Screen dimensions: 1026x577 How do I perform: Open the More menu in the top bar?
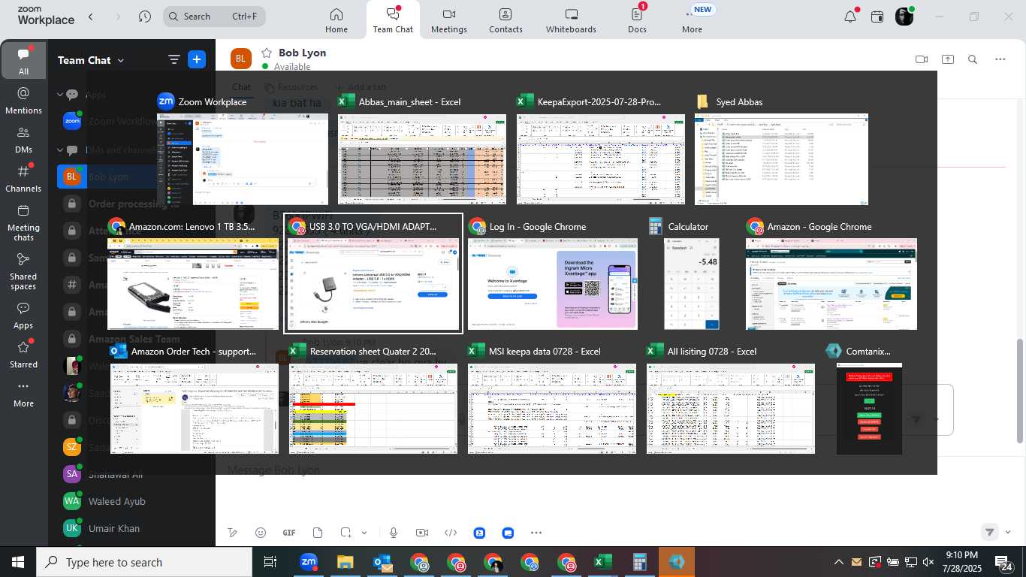pyautogui.click(x=692, y=20)
